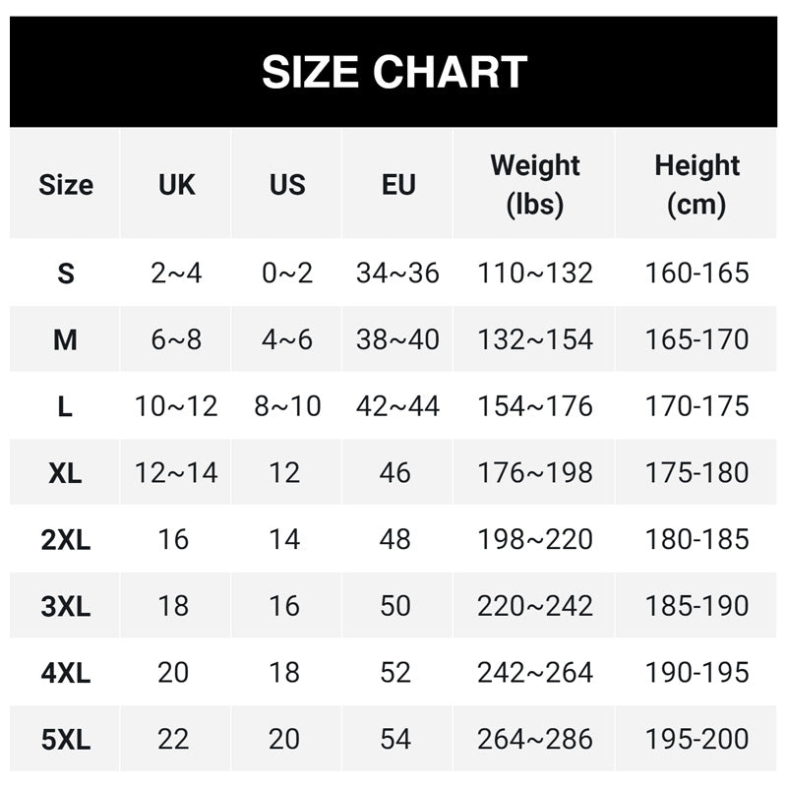Click the UK column header
Screen dimensions: 787x787
[x=177, y=184]
